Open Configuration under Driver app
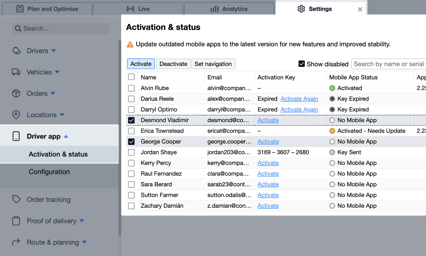 49,172
